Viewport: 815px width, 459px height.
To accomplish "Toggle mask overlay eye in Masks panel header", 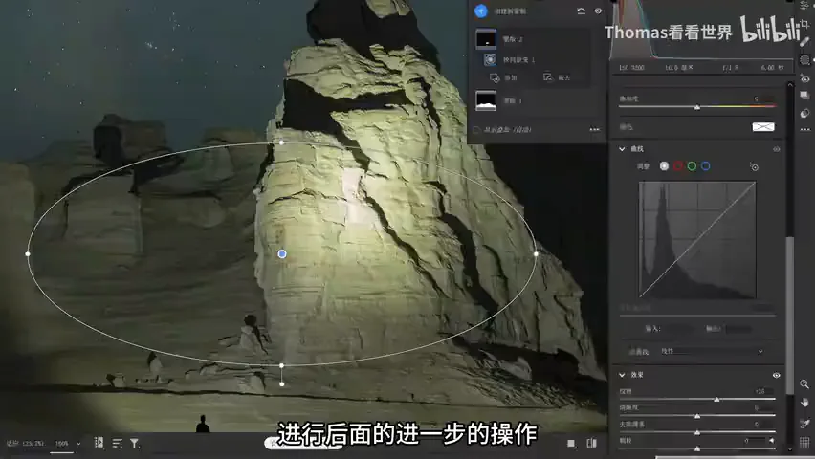I will tap(598, 11).
